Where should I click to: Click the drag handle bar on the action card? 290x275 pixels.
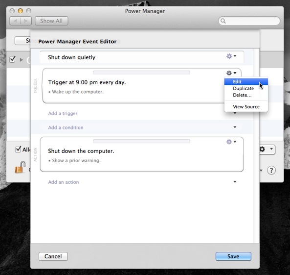[142, 141]
